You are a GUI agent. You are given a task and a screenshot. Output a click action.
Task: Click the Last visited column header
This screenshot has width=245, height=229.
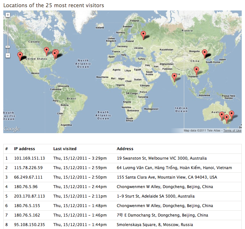[x=65, y=149]
